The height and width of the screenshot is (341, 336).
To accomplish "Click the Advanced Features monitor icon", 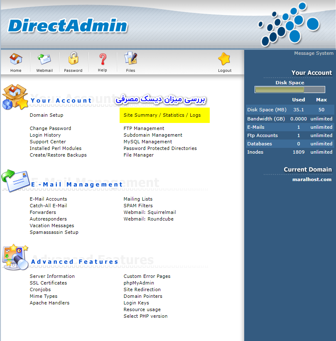I will click(x=15, y=257).
